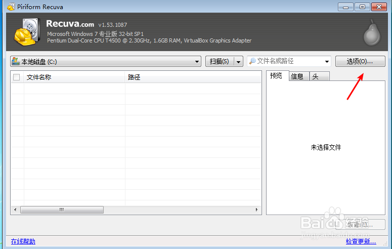Click the Piriform pear logo
Image resolution: width=392 pixels, height=249 pixels.
click(x=372, y=33)
